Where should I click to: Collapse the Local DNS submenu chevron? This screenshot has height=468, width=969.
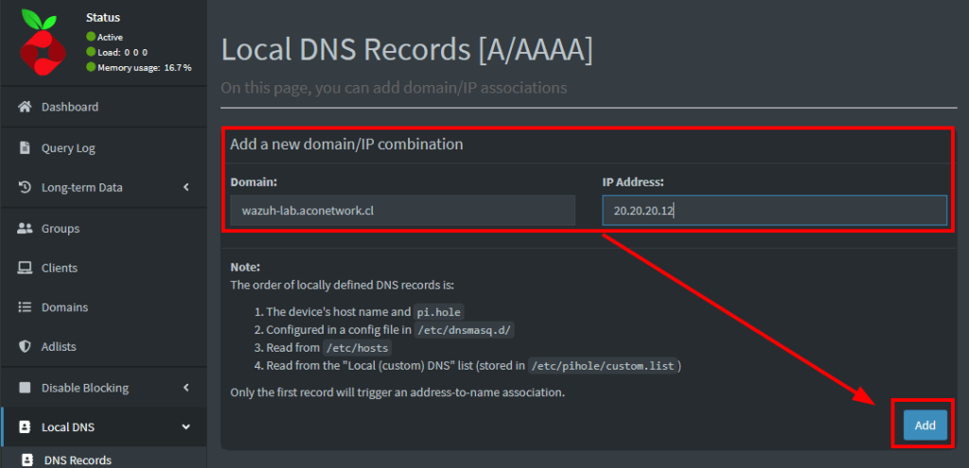185,427
